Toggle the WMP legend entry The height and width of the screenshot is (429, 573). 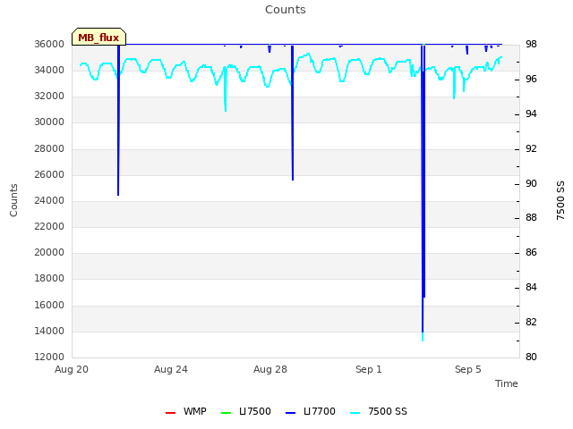185,411
